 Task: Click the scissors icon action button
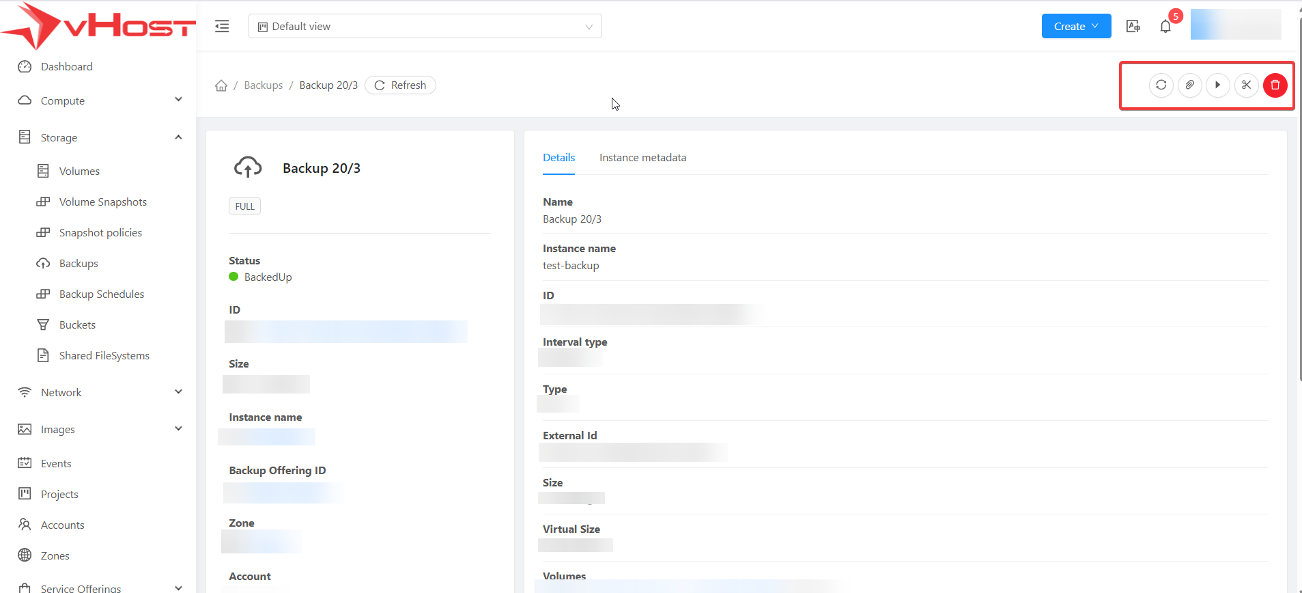tap(1246, 85)
